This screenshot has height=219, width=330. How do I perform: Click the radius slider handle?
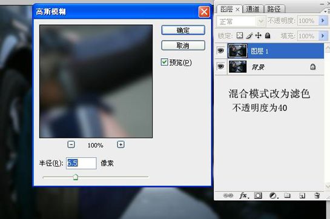76,177
